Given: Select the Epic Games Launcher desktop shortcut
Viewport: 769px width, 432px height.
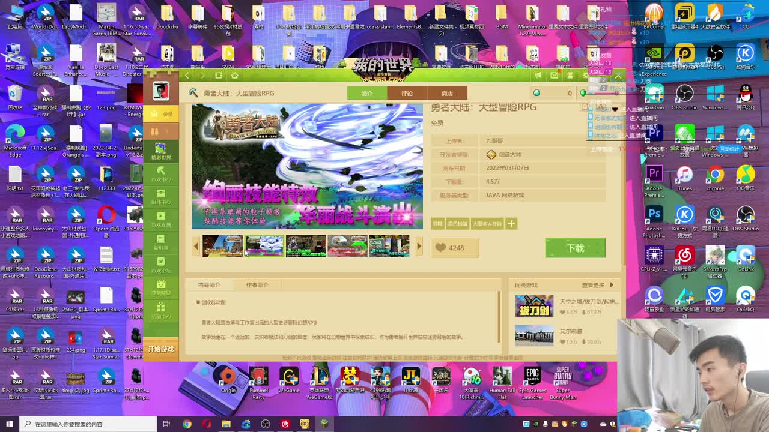Looking at the screenshot, I should click(x=532, y=383).
